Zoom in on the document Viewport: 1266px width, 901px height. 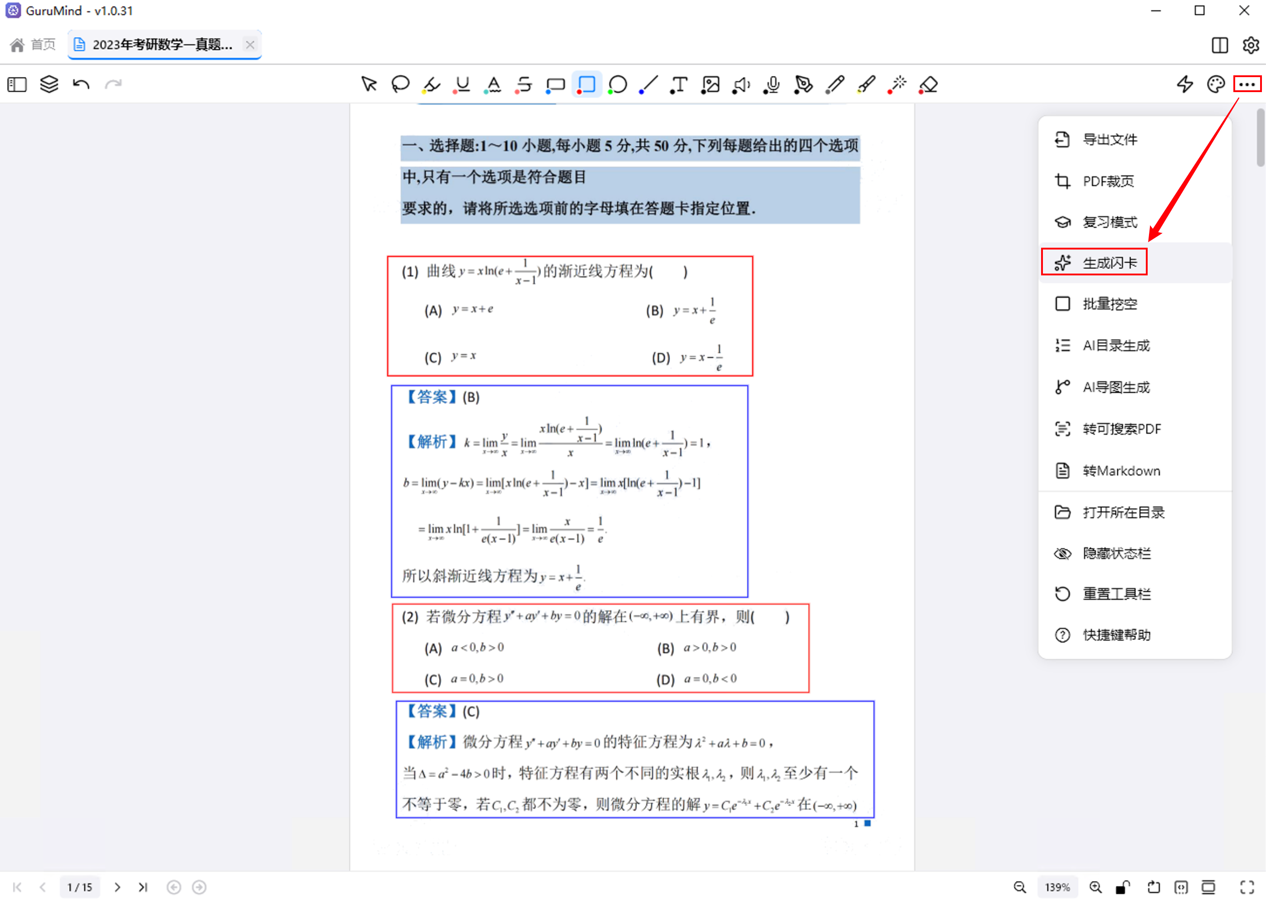(x=1095, y=887)
